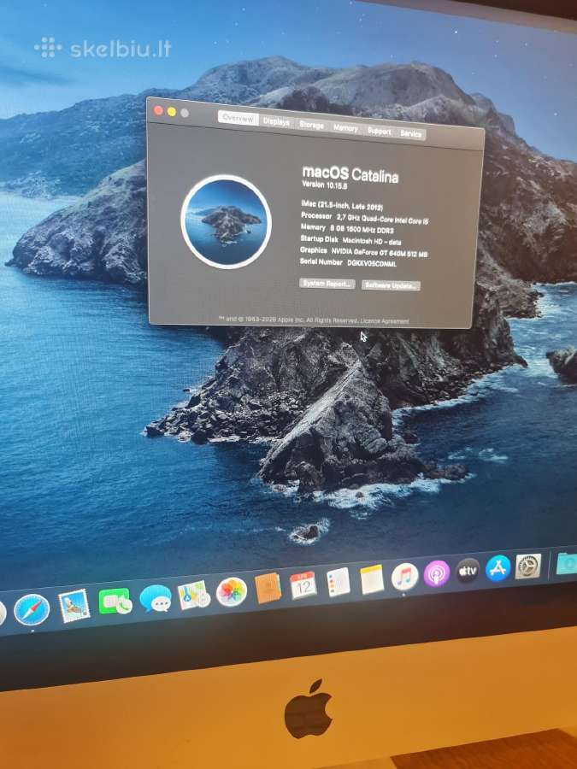Open Calendar showing 12 in Dock
This screenshot has height=769, width=577.
pyautogui.click(x=303, y=584)
